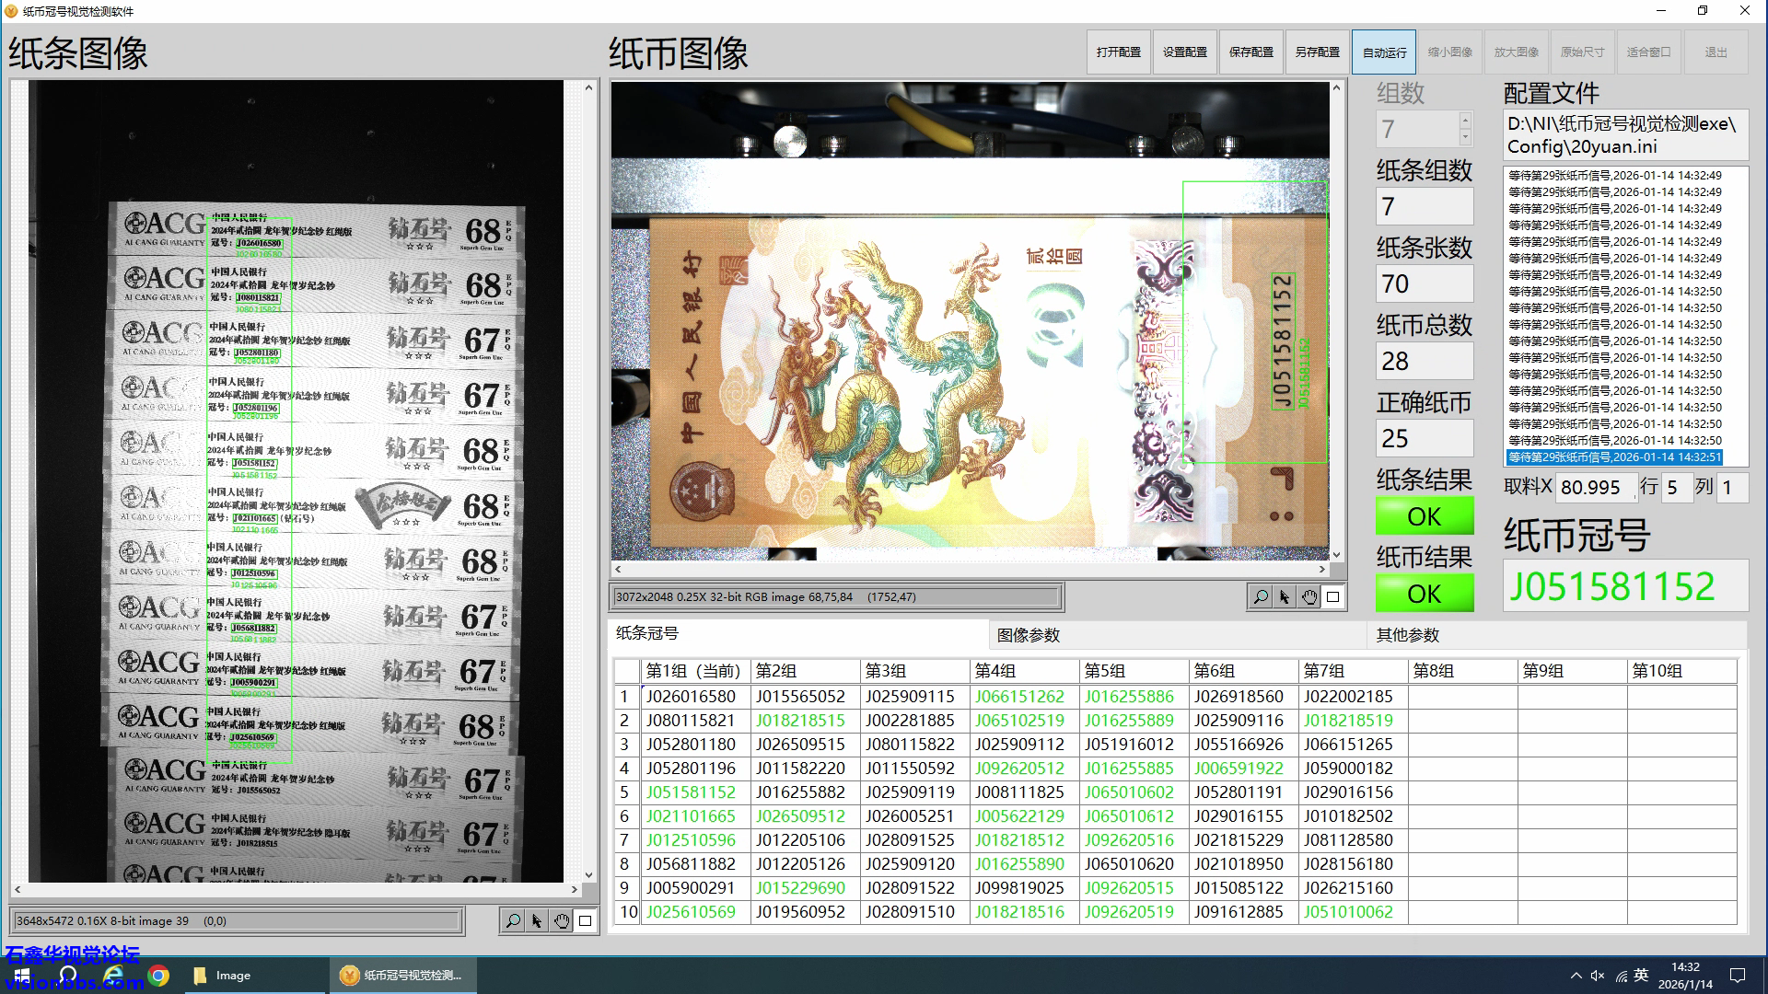Select pointer tool under strip image
This screenshot has width=1768, height=994.
537,920
